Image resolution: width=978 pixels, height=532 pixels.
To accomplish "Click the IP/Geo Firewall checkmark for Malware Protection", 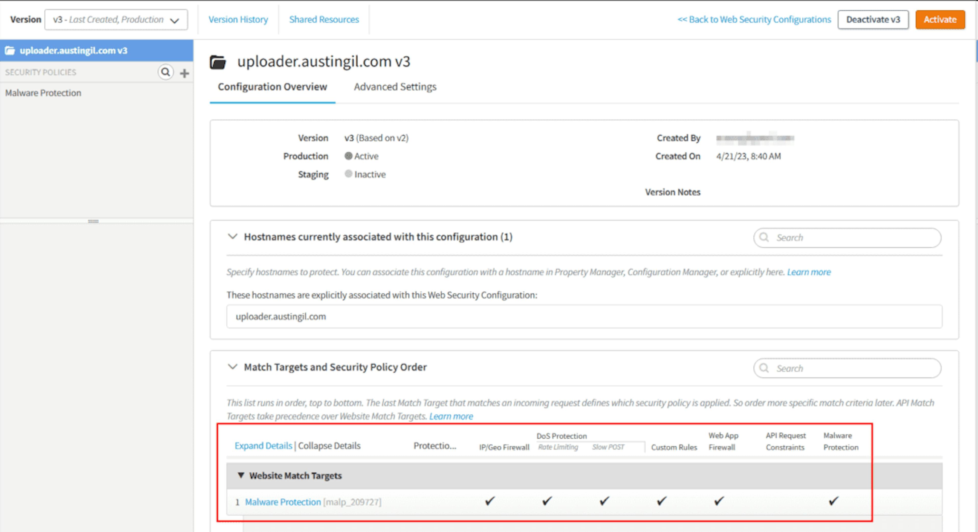I will (x=490, y=501).
